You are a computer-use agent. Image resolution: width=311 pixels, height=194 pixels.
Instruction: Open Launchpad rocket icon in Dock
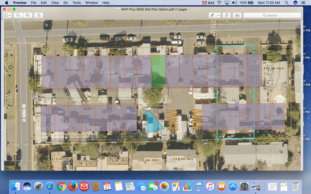[x=38, y=186]
